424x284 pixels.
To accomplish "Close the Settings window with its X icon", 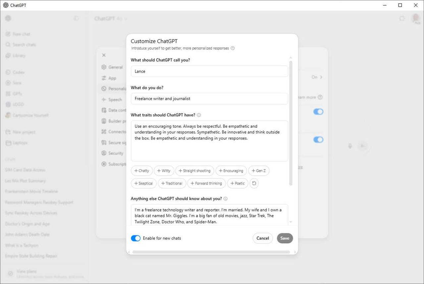I will [104, 55].
